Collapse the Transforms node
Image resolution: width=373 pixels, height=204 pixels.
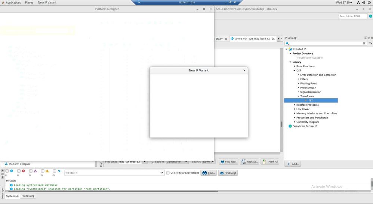click(298, 96)
